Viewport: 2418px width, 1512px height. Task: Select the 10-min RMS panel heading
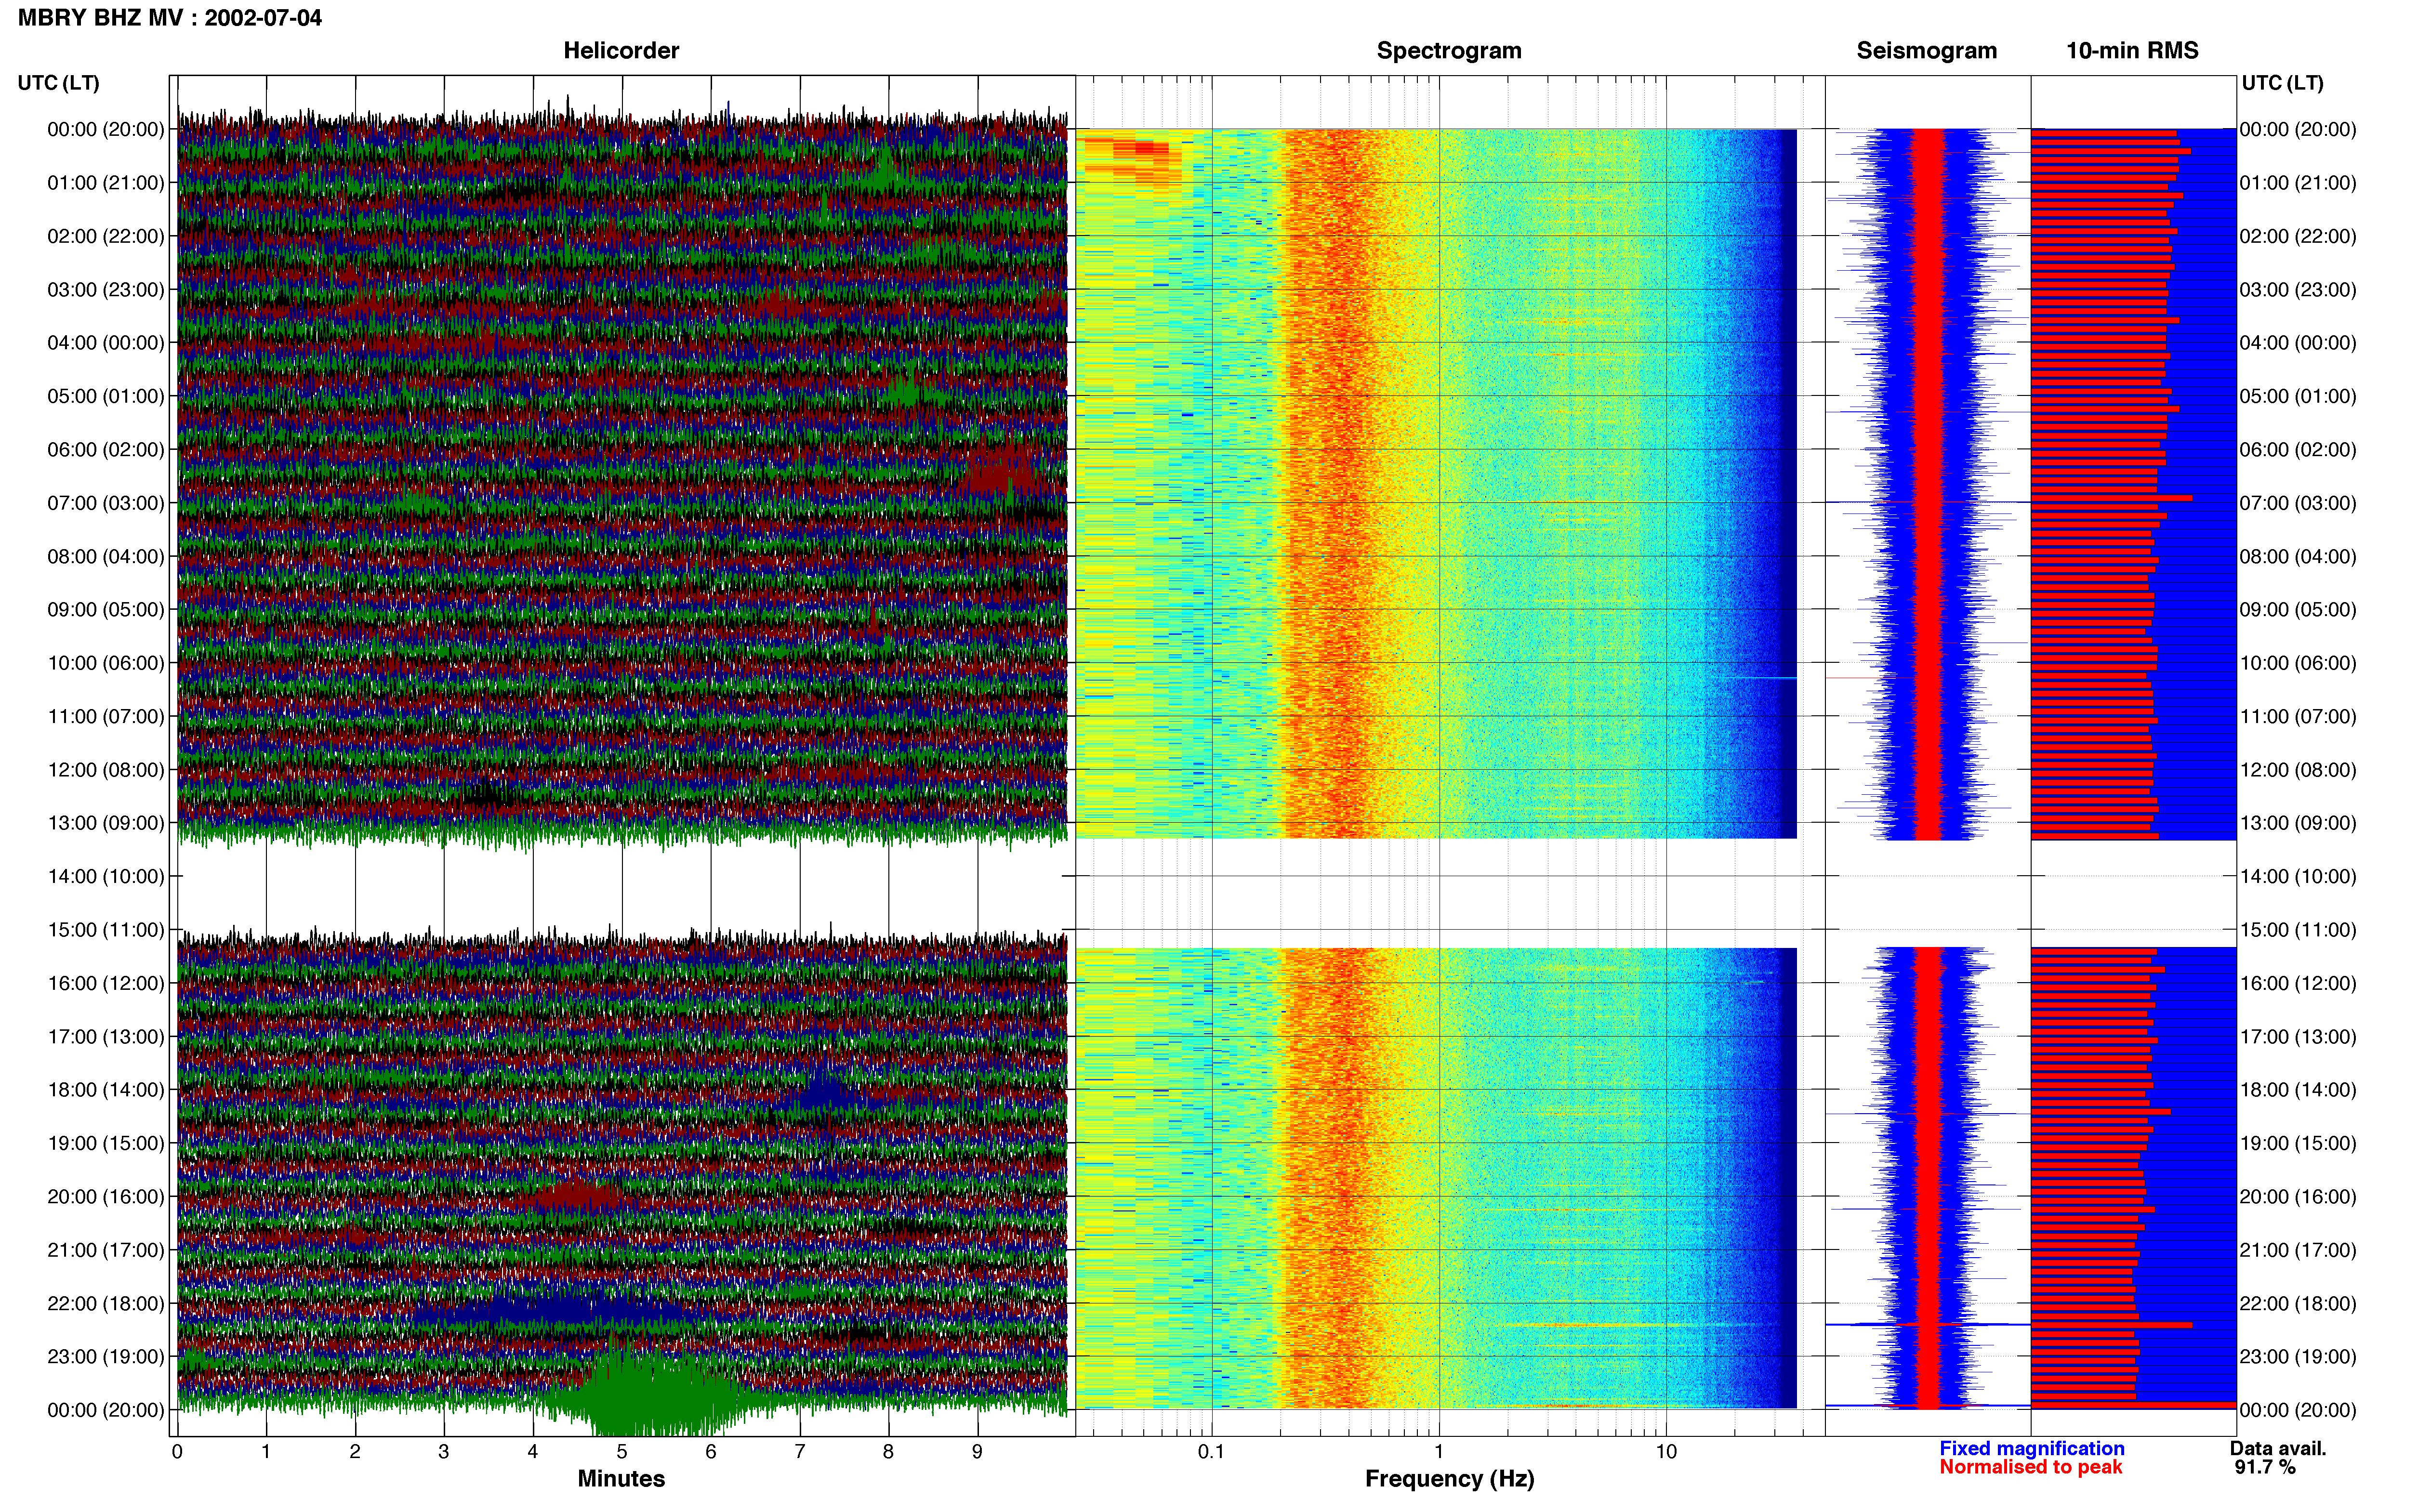pyautogui.click(x=2132, y=51)
